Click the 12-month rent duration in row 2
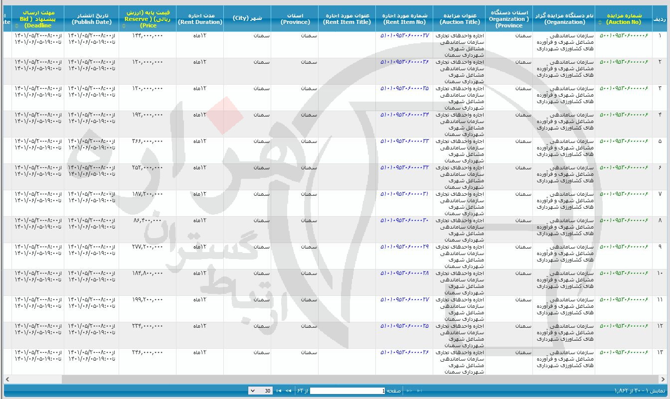Image resolution: width=670 pixels, height=399 pixels. point(200,62)
